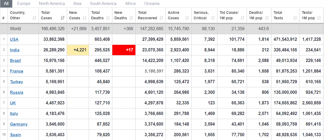This screenshot has height=140, width=324.
Task: Click sort arrows in Total Recovered header
Action: [x=161, y=18]
